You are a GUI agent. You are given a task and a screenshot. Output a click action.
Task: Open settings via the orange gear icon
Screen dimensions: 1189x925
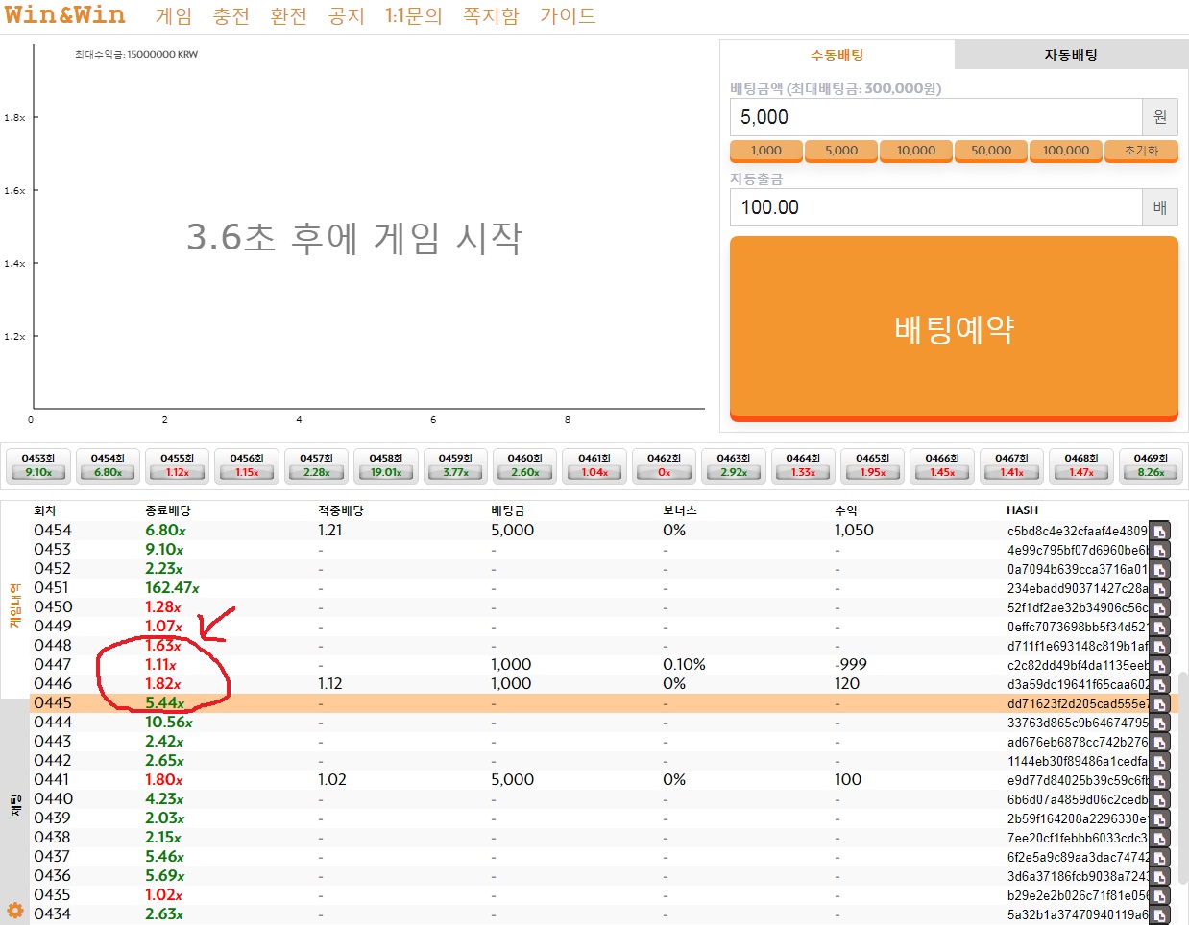click(14, 911)
